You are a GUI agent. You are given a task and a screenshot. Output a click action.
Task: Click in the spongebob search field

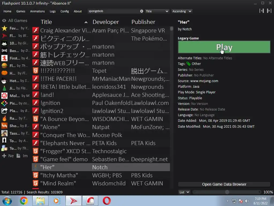(x=113, y=11)
